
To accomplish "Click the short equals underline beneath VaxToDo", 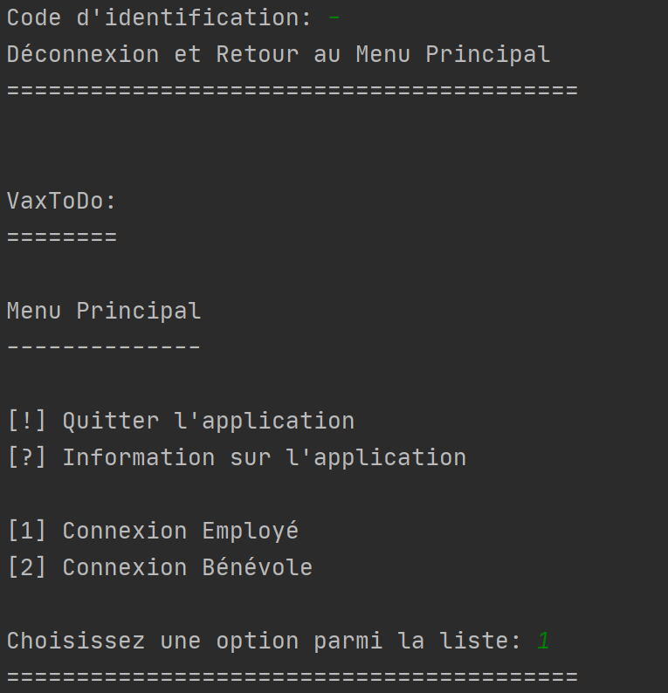I will click(62, 237).
